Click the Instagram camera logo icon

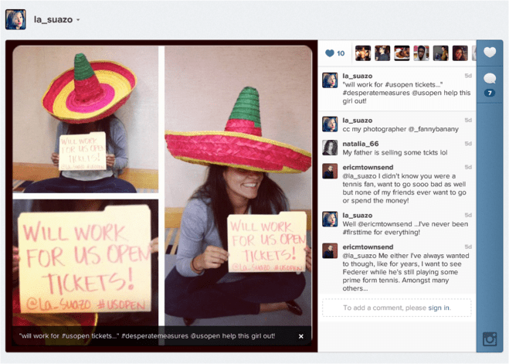(489, 338)
